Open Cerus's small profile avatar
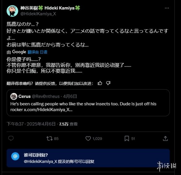This screenshot has width=181, height=175. 14,96
